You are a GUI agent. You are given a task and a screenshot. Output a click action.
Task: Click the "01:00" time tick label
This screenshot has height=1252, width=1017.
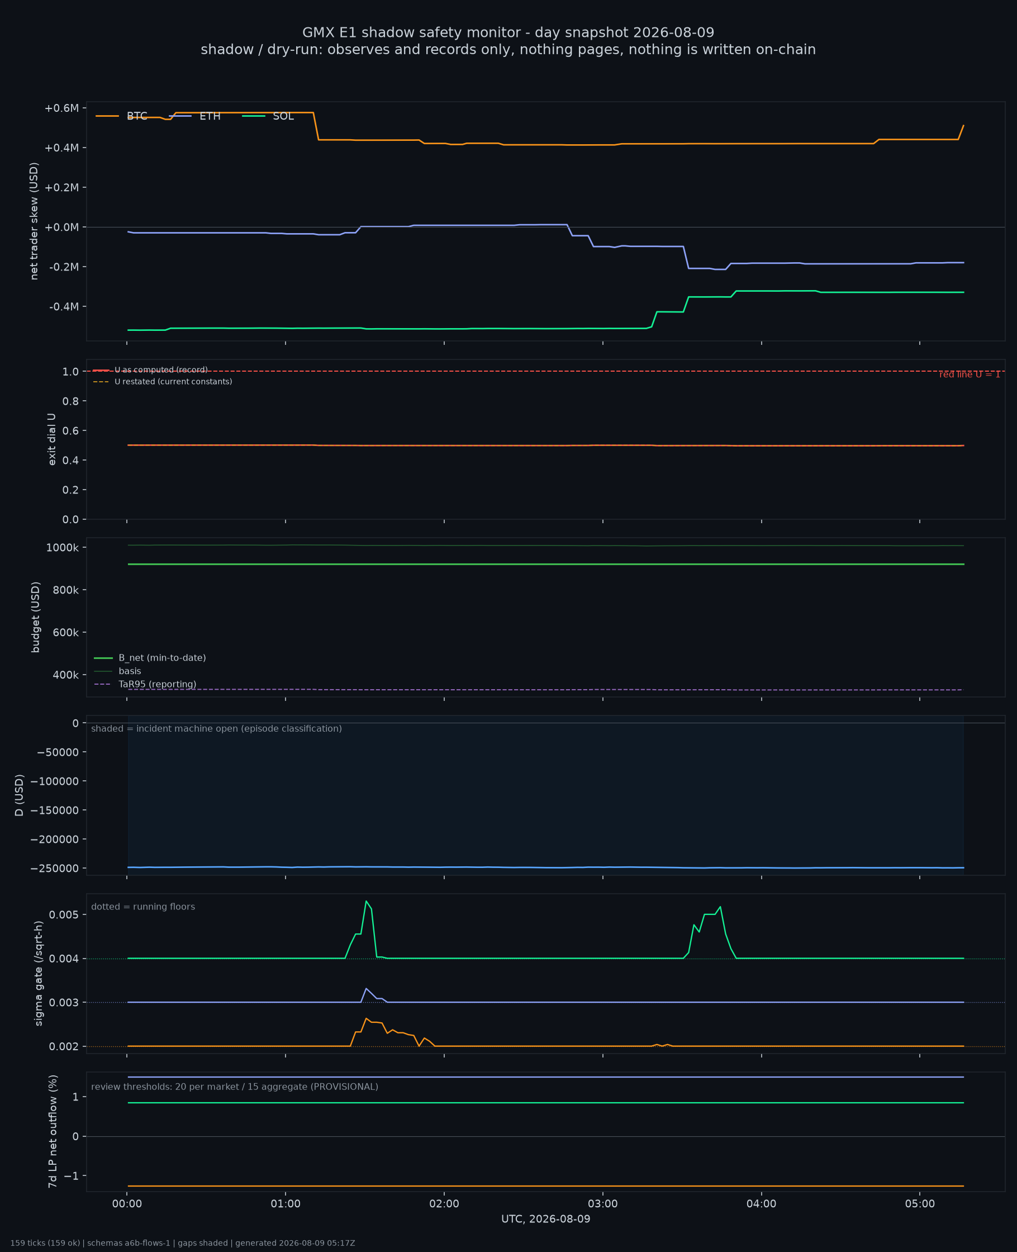(286, 1204)
